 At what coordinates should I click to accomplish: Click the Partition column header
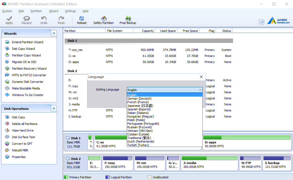click(84, 31)
